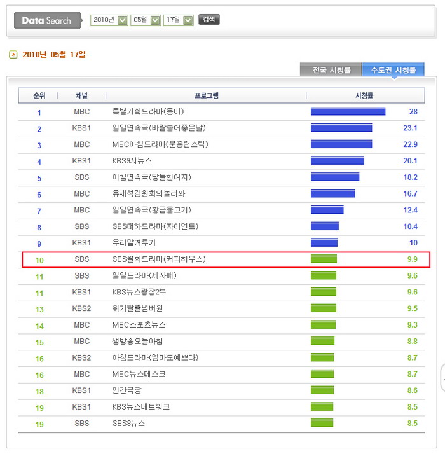Open the month dropdown showing 05월
Screen dimensions: 445x463
pyautogui.click(x=146, y=20)
